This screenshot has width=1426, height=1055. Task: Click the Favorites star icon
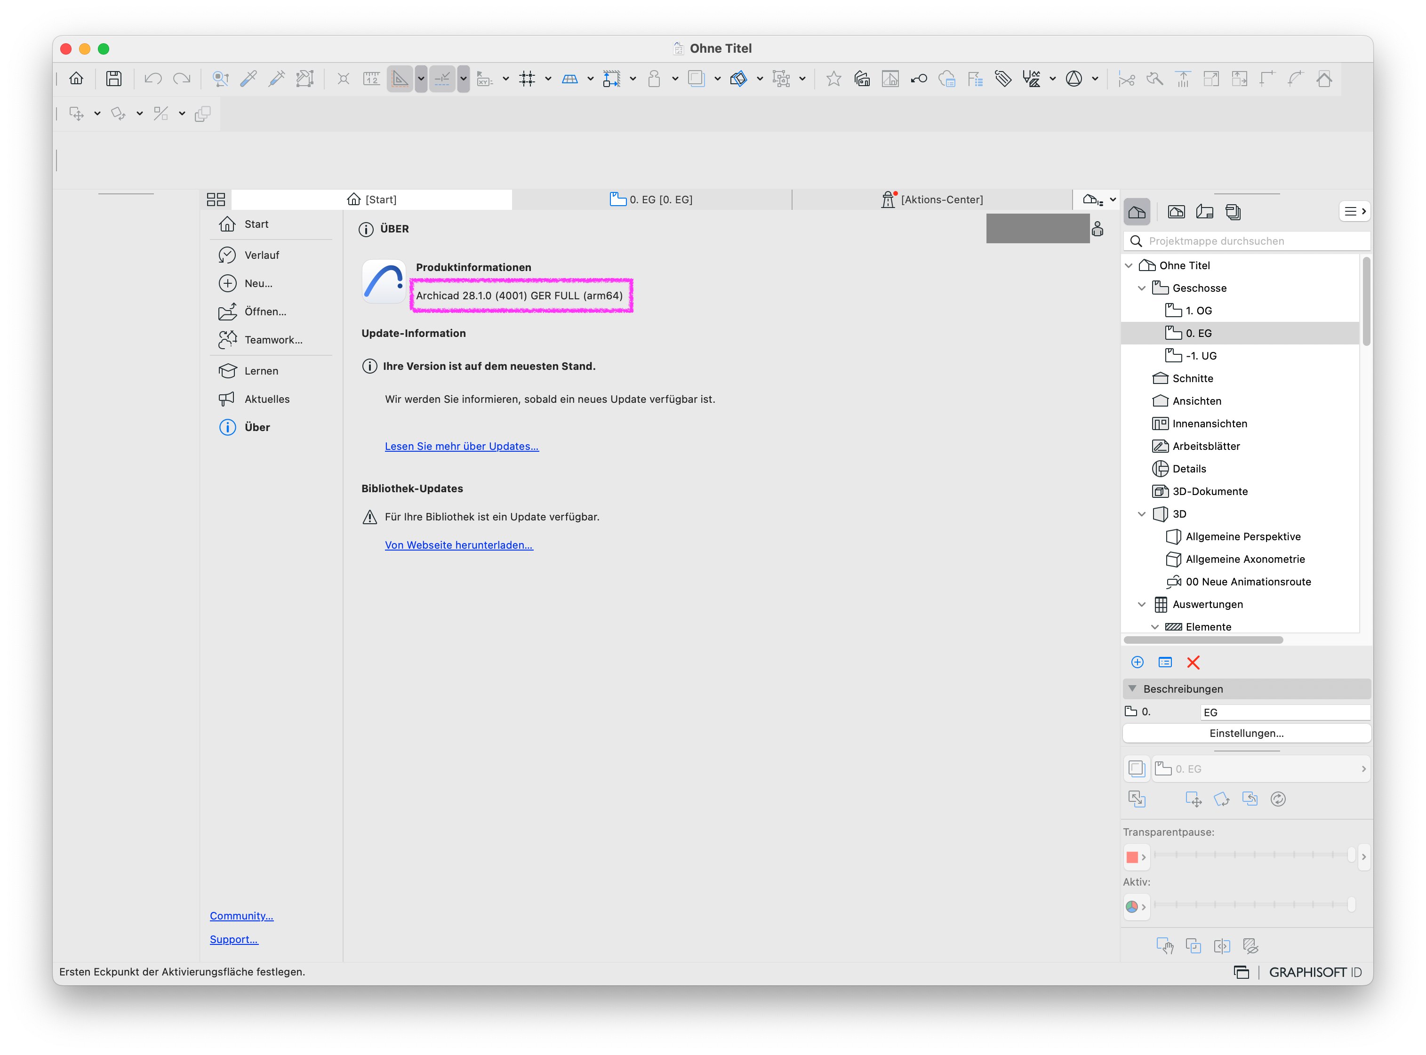pos(833,79)
